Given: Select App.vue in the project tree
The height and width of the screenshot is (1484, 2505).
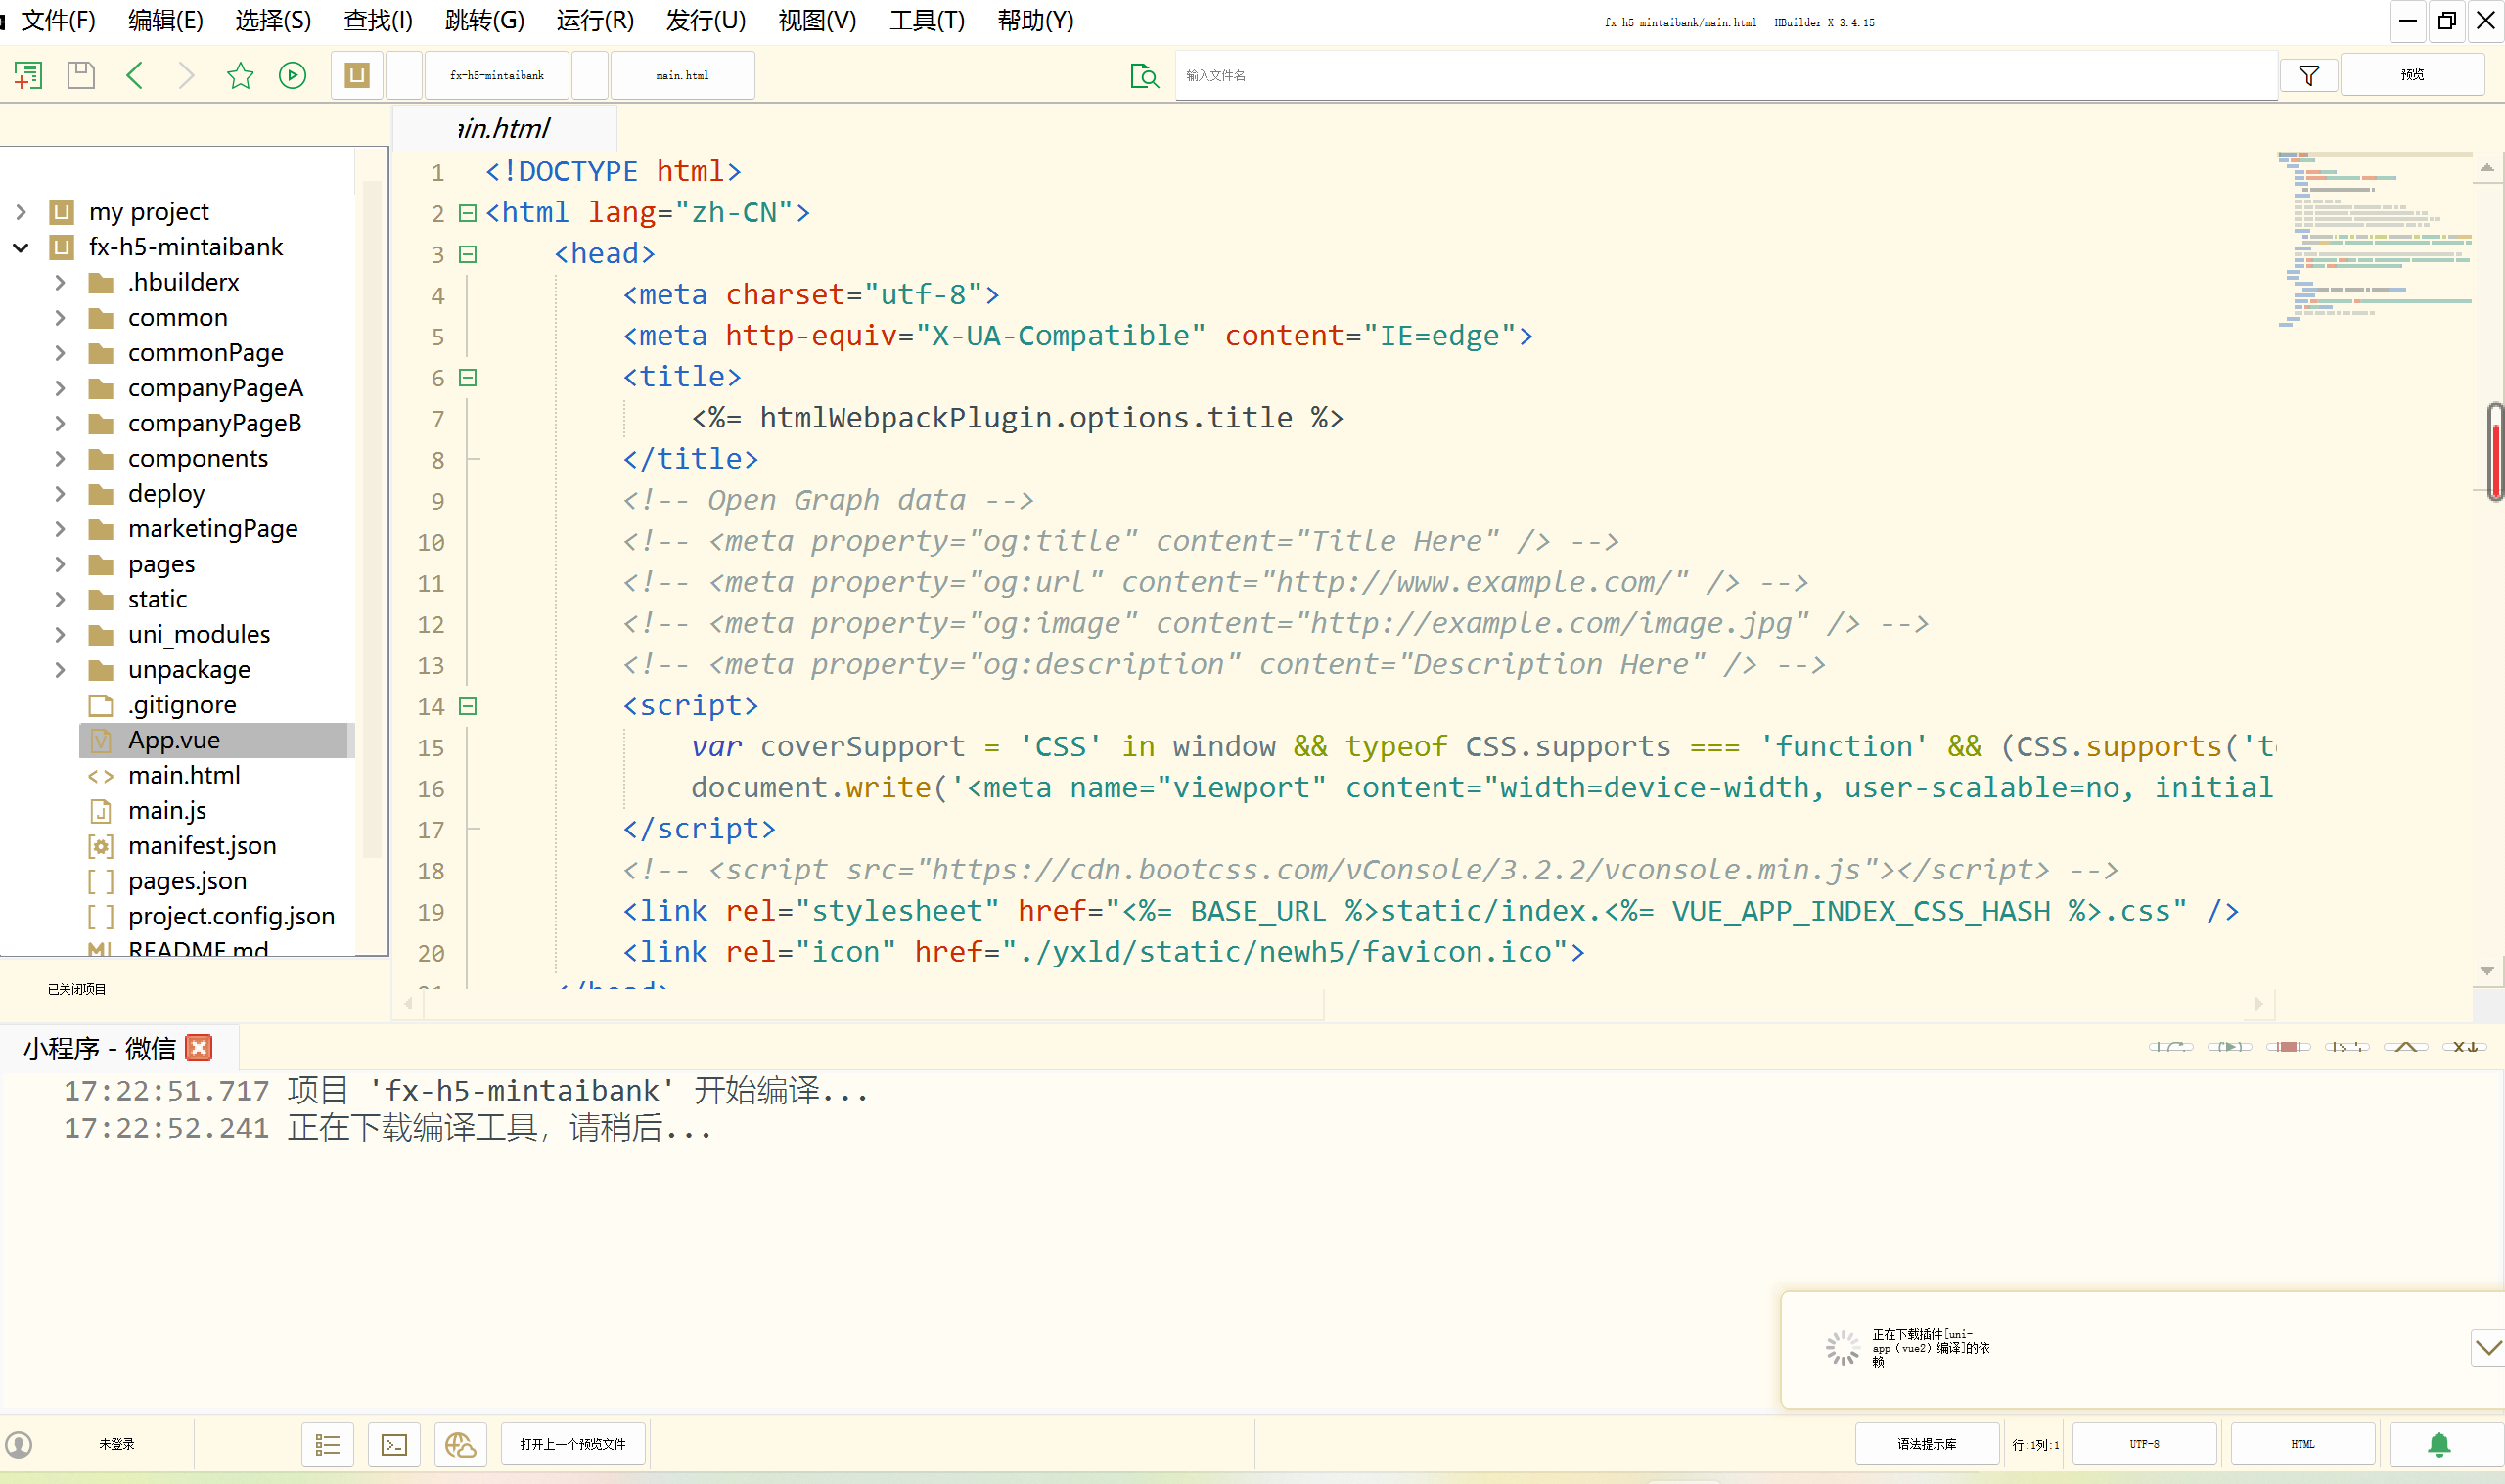Looking at the screenshot, I should (216, 740).
